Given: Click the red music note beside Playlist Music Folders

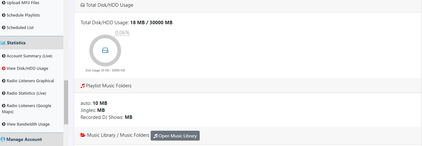Looking at the screenshot, I should (83, 86).
